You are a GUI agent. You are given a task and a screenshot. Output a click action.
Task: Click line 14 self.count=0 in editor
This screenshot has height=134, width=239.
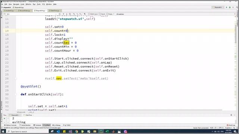pos(56,31)
